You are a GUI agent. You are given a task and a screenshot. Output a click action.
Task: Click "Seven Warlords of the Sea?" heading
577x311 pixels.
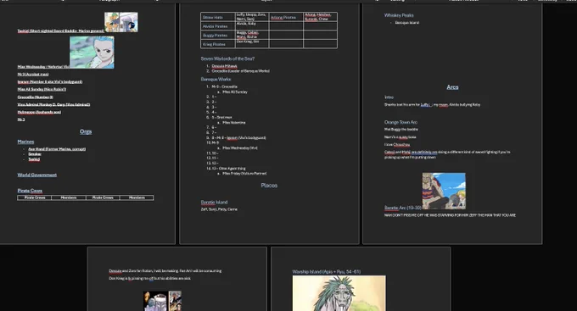pos(227,58)
